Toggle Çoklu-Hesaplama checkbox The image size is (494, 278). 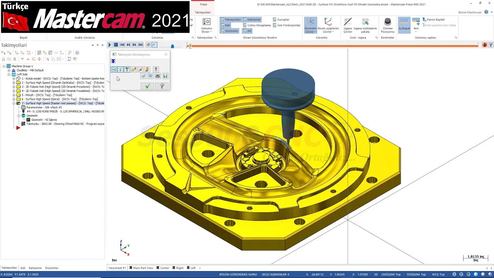(x=257, y=25)
